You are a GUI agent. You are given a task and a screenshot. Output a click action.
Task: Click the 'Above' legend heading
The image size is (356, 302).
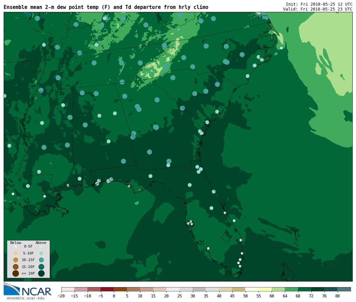(41, 243)
